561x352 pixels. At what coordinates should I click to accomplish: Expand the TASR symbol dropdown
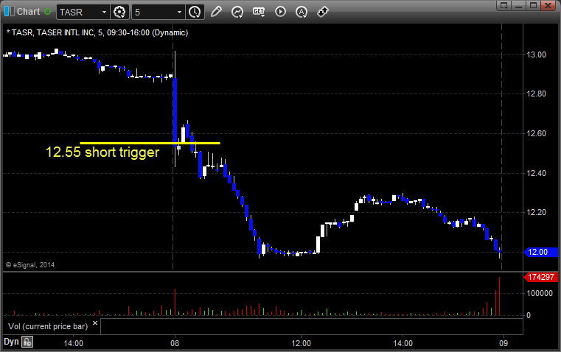104,12
